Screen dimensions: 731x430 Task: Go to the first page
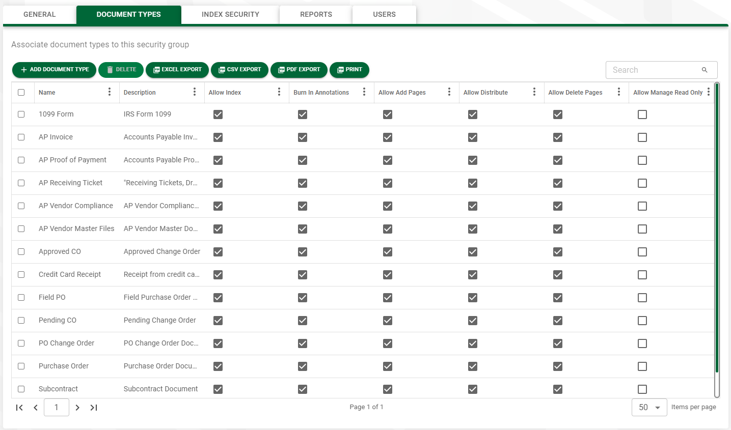coord(19,408)
